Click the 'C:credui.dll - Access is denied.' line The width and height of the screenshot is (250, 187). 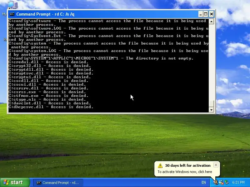tap(48, 62)
